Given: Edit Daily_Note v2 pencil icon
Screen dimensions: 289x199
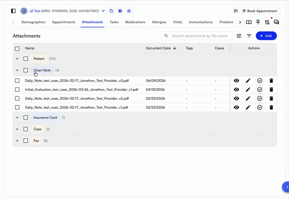Looking at the screenshot, I should tap(248, 99).
